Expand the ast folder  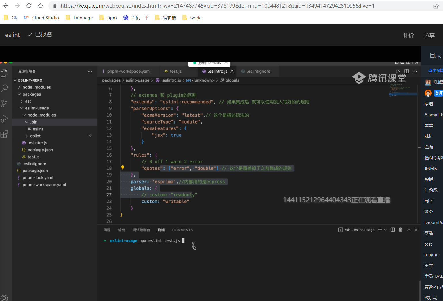[x=28, y=101]
